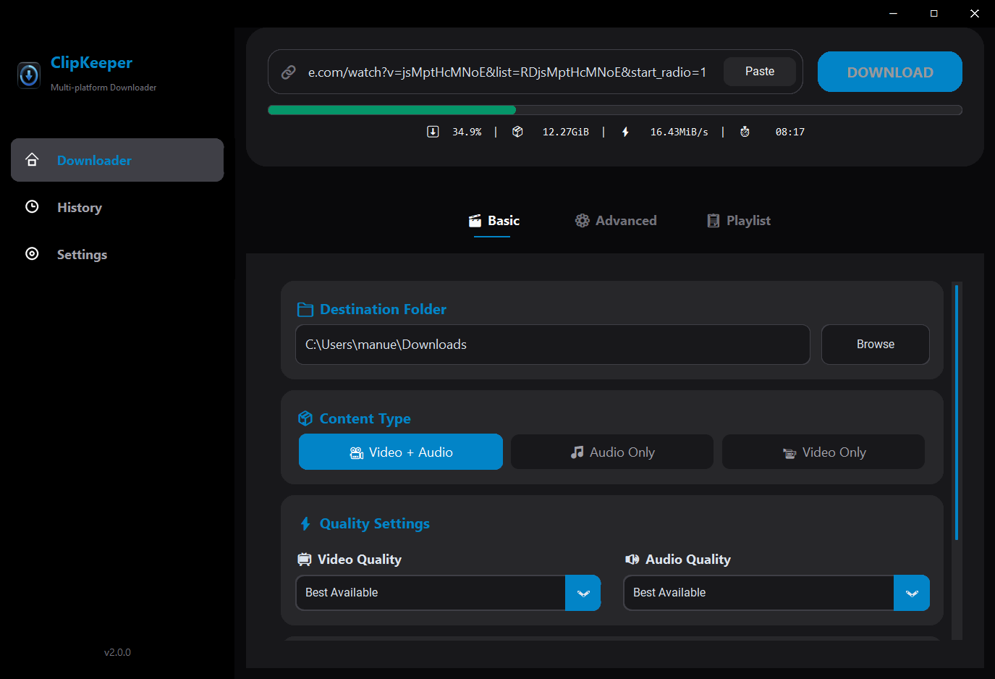Click the green download progress bar
This screenshot has width=995, height=679.
[391, 110]
